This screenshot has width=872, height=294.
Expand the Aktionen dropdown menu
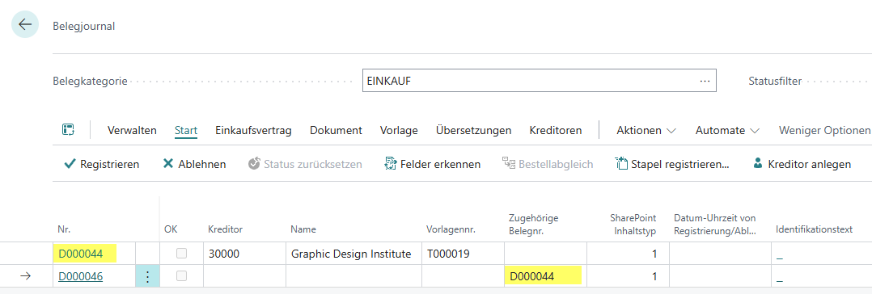pyautogui.click(x=646, y=131)
